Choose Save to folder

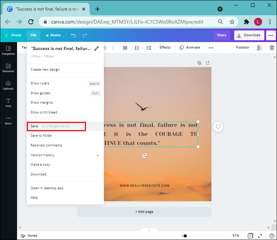point(65,136)
